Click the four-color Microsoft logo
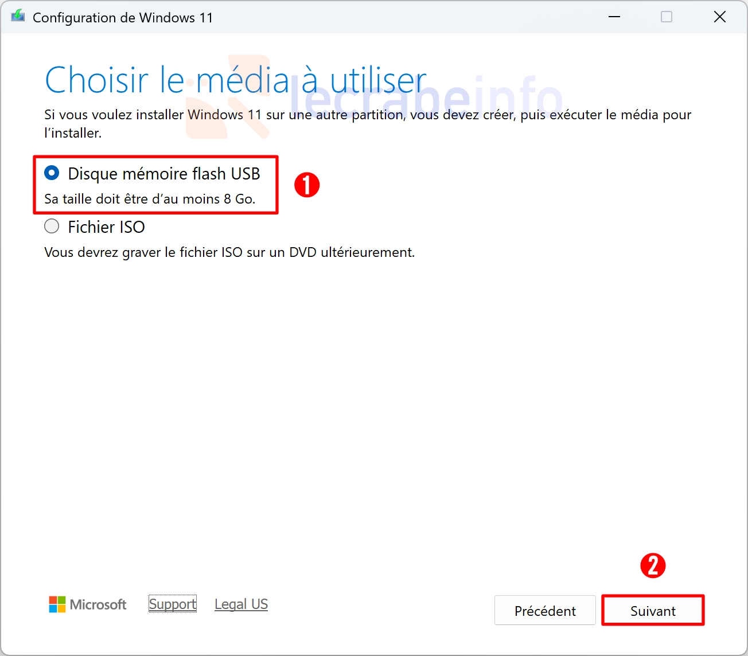Screen dimensions: 748x656 tap(57, 604)
